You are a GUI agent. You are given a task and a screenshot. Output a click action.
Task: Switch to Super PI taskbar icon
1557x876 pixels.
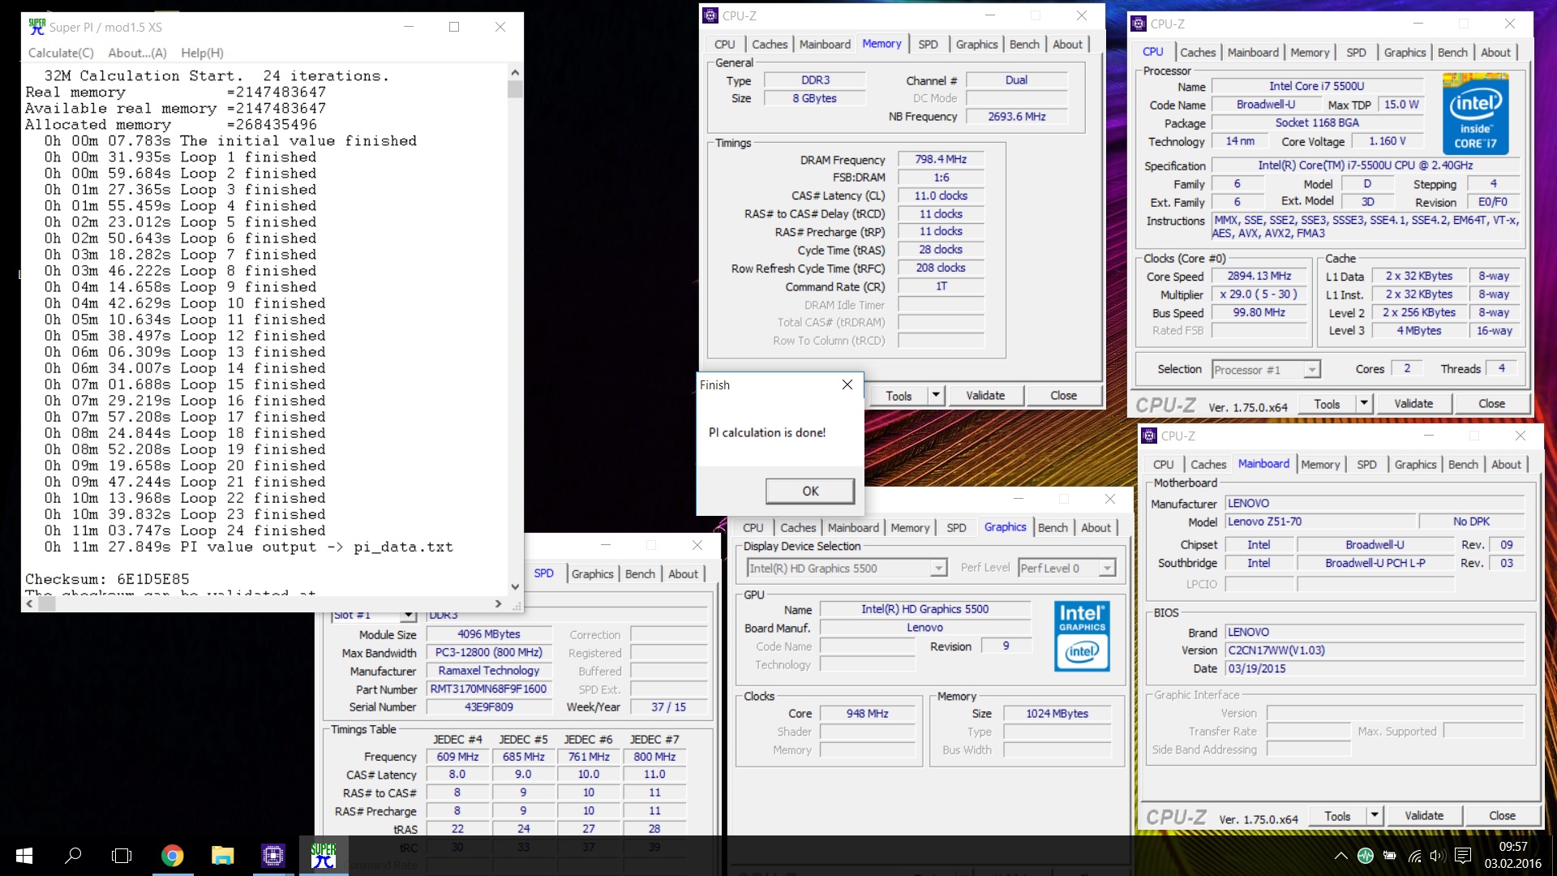point(324,856)
